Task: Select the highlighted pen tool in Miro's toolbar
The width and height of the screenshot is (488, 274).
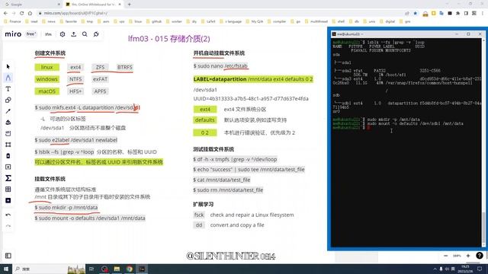Action: [x=8, y=78]
